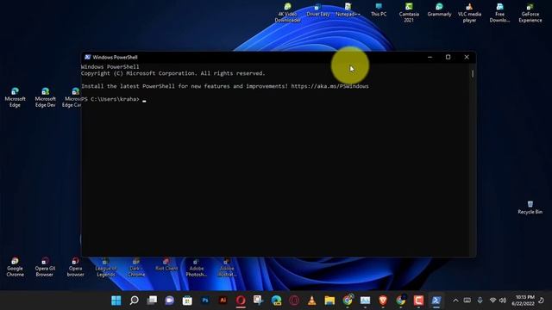Image resolution: width=552 pixels, height=310 pixels.
Task: Open the Adobe Photoshop desktop shortcut
Action: [197, 267]
